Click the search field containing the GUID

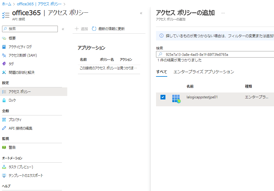tap(215, 55)
